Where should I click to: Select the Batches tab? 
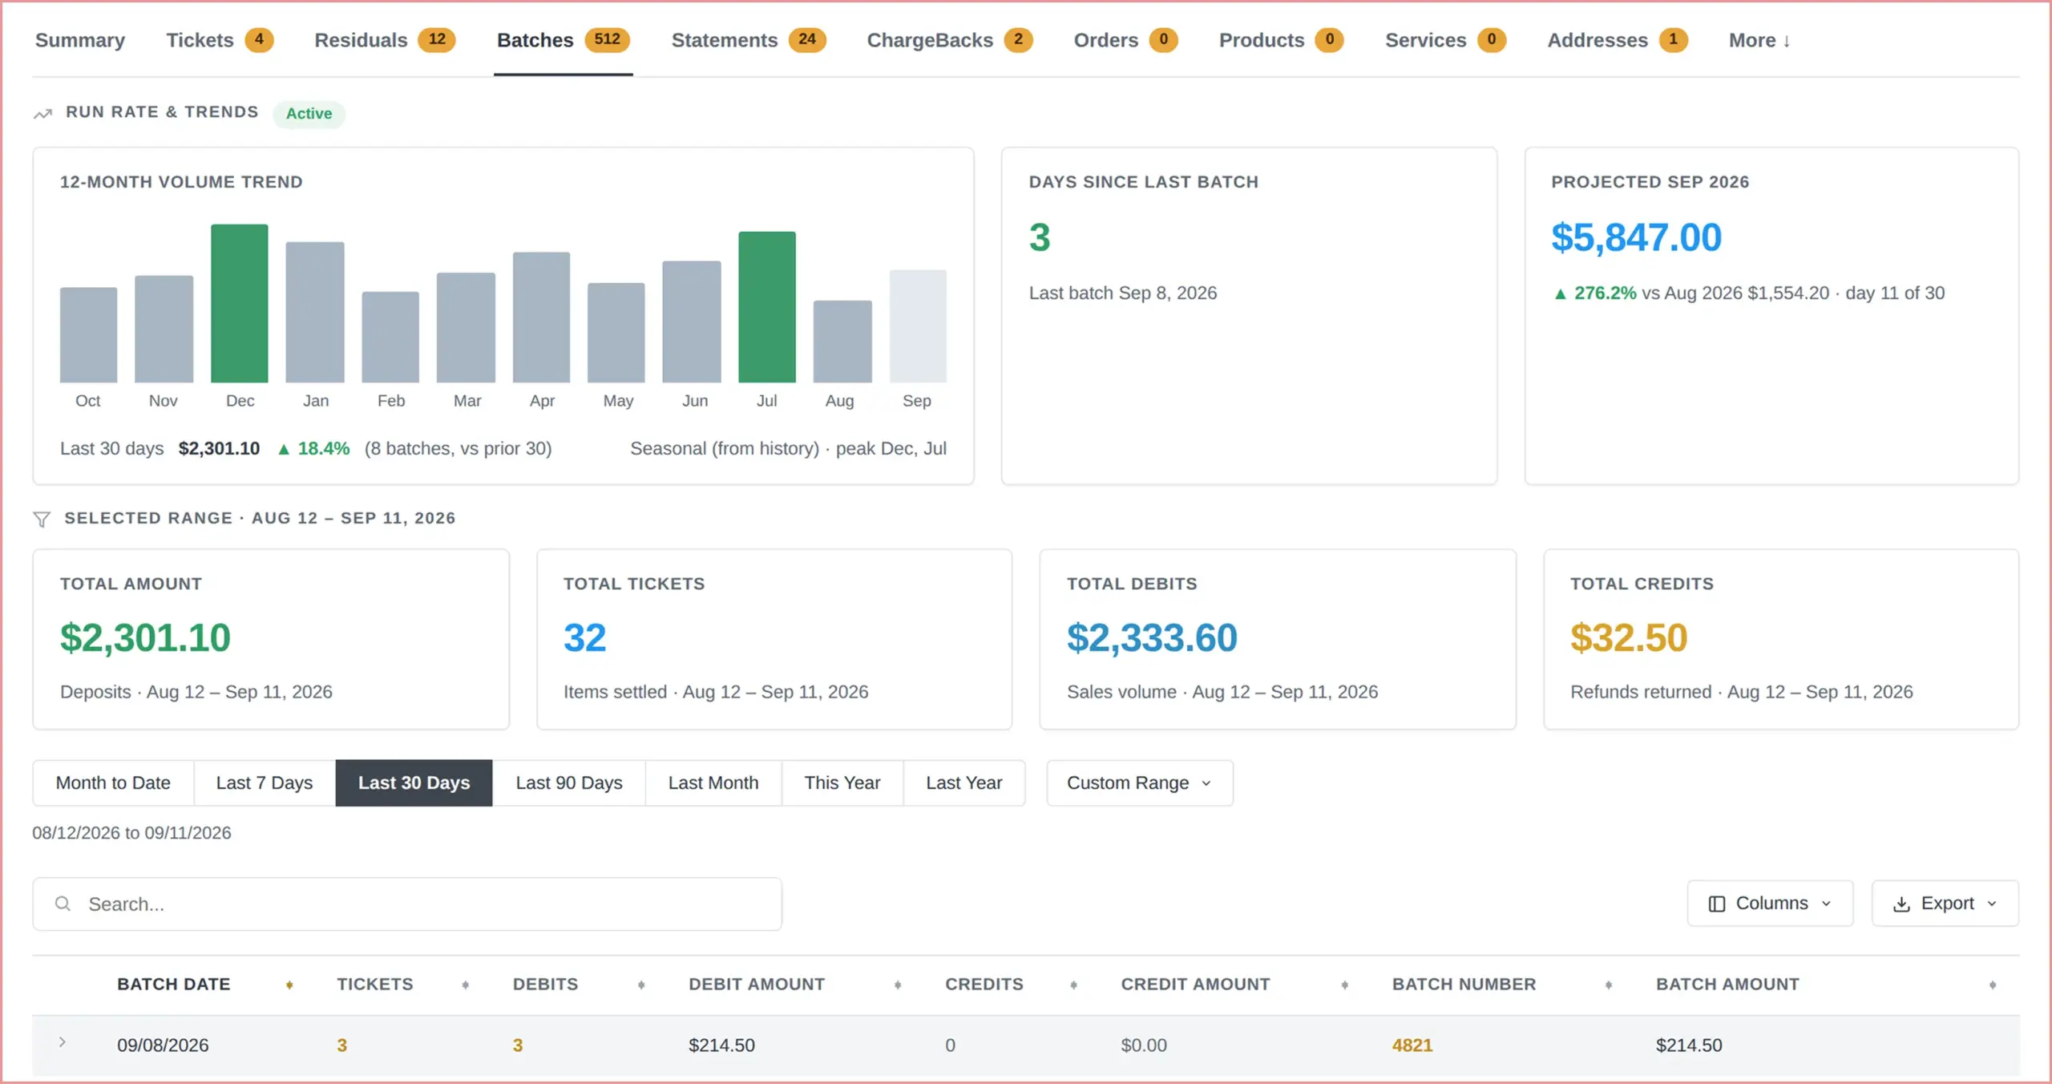563,40
